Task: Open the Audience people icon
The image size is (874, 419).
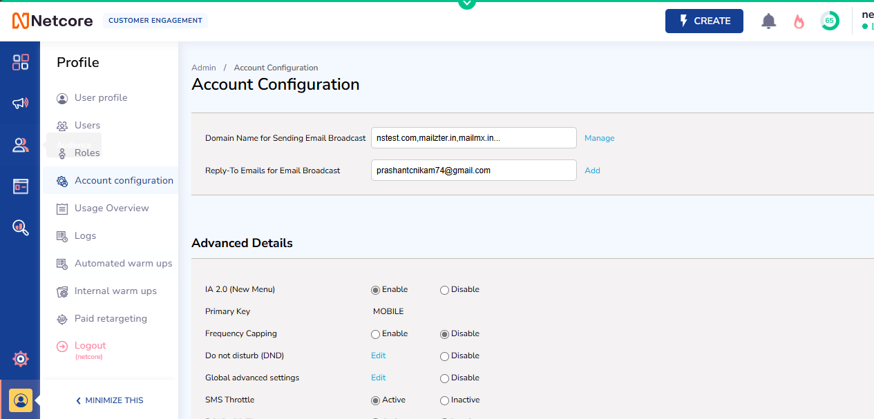Action: (x=21, y=145)
